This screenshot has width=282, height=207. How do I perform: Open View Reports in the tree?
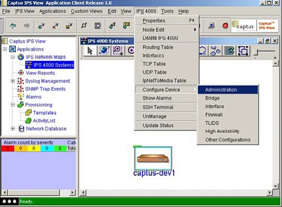(40, 73)
